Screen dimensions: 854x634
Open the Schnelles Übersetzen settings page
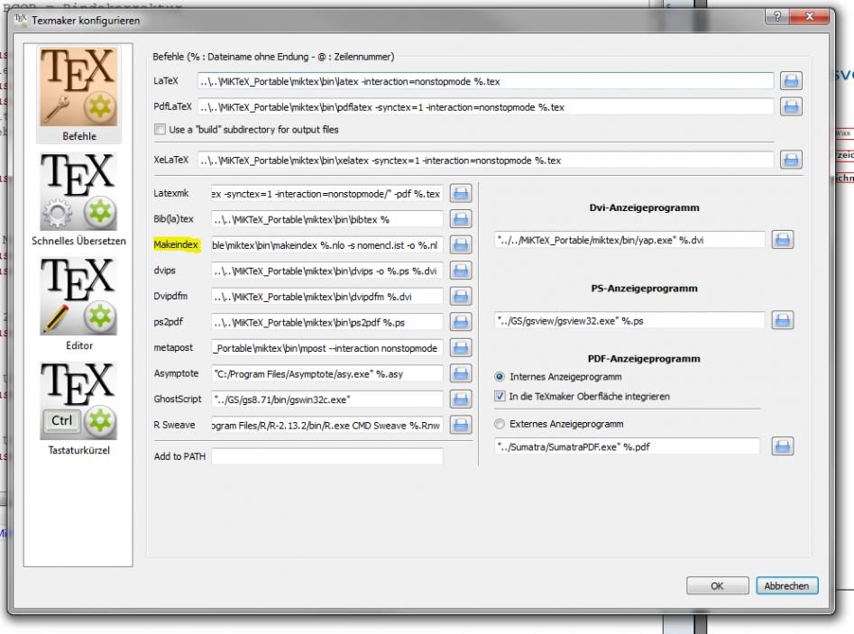pyautogui.click(x=79, y=199)
